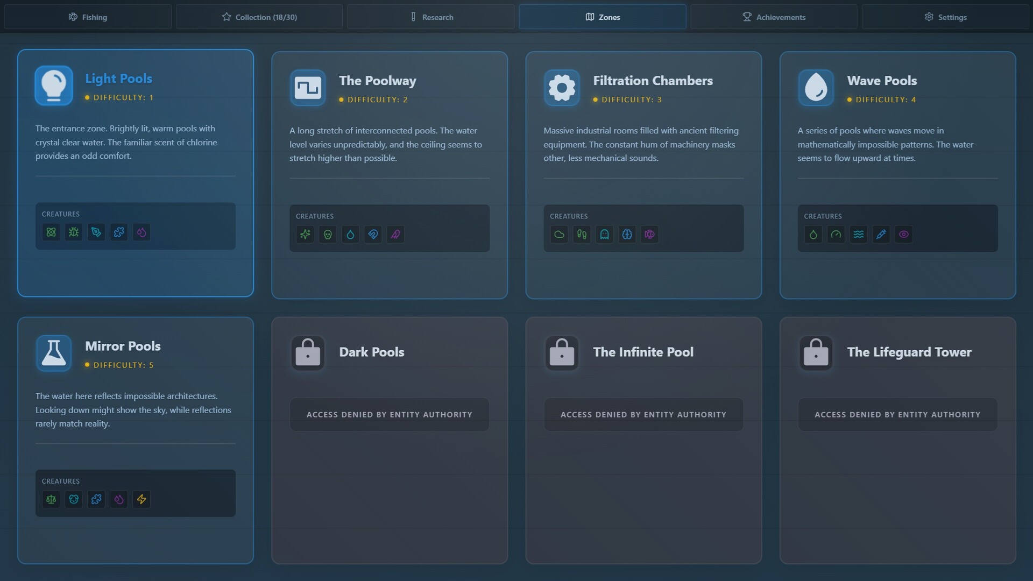Image resolution: width=1033 pixels, height=581 pixels.
Task: Click the magnet creature icon in The Poolway
Action: click(373, 235)
